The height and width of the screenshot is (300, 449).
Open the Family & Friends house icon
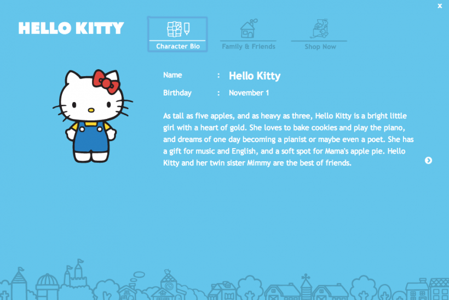pyautogui.click(x=249, y=29)
